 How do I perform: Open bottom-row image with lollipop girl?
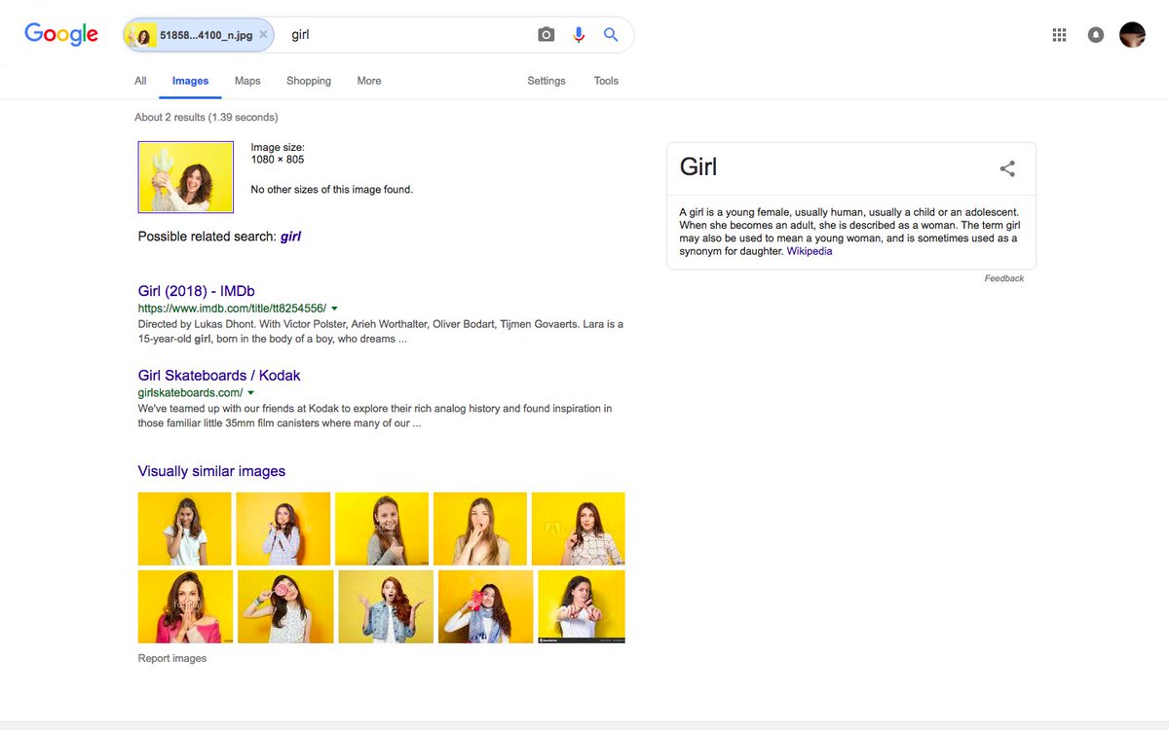285,607
